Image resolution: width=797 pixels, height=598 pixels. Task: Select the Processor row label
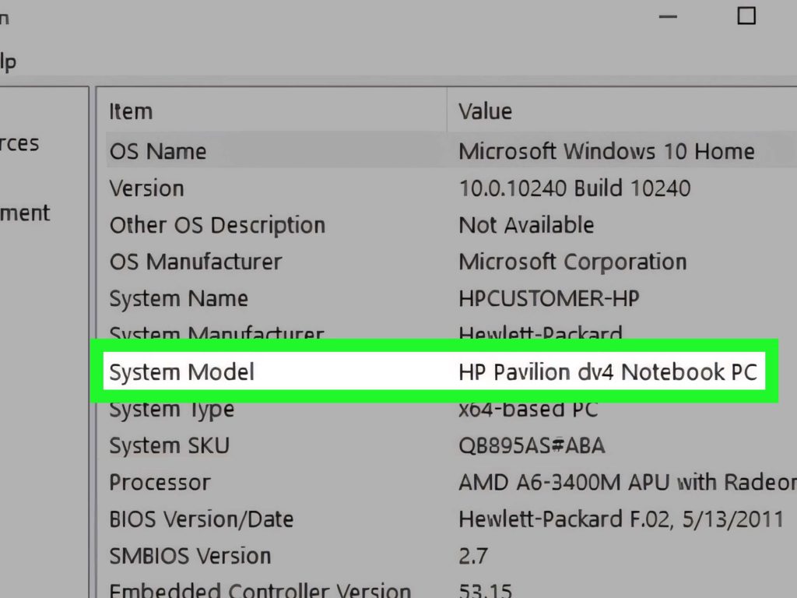pyautogui.click(x=160, y=483)
